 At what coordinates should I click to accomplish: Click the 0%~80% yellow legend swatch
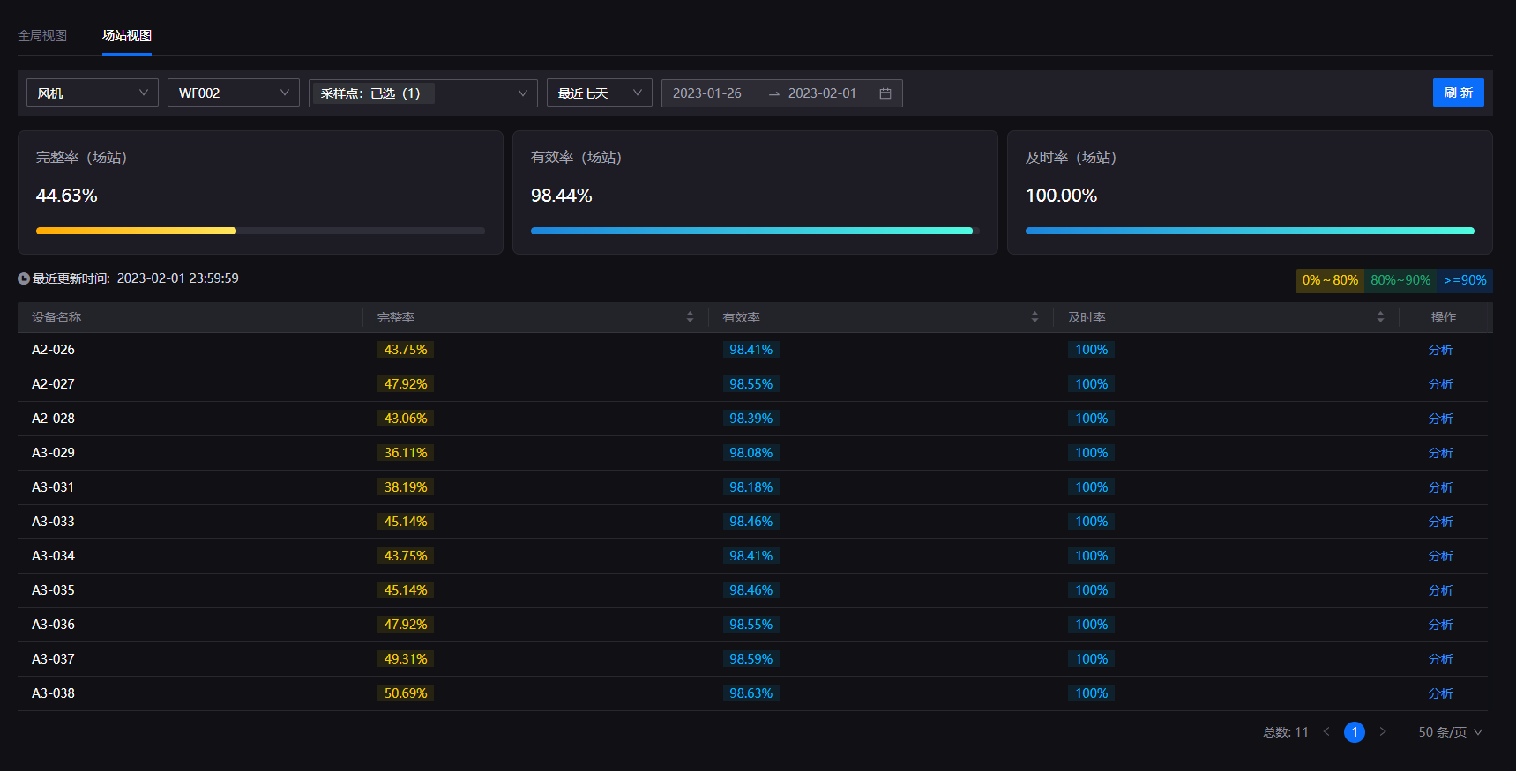click(1330, 280)
